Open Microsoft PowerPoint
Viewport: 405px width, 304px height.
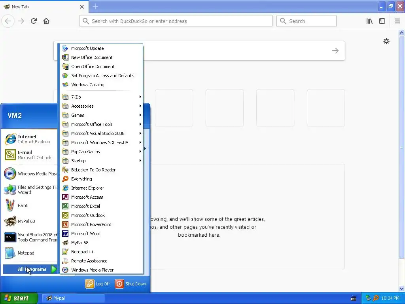point(101,224)
